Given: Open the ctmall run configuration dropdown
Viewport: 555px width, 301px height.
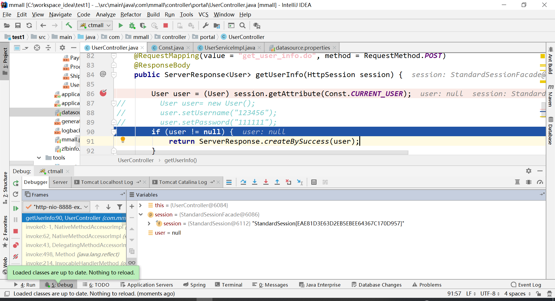Looking at the screenshot, I should (95, 25).
